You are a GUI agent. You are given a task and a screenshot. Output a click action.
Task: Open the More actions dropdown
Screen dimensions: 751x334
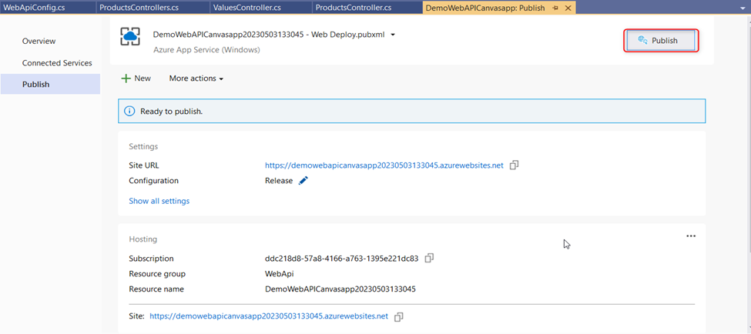(x=196, y=78)
